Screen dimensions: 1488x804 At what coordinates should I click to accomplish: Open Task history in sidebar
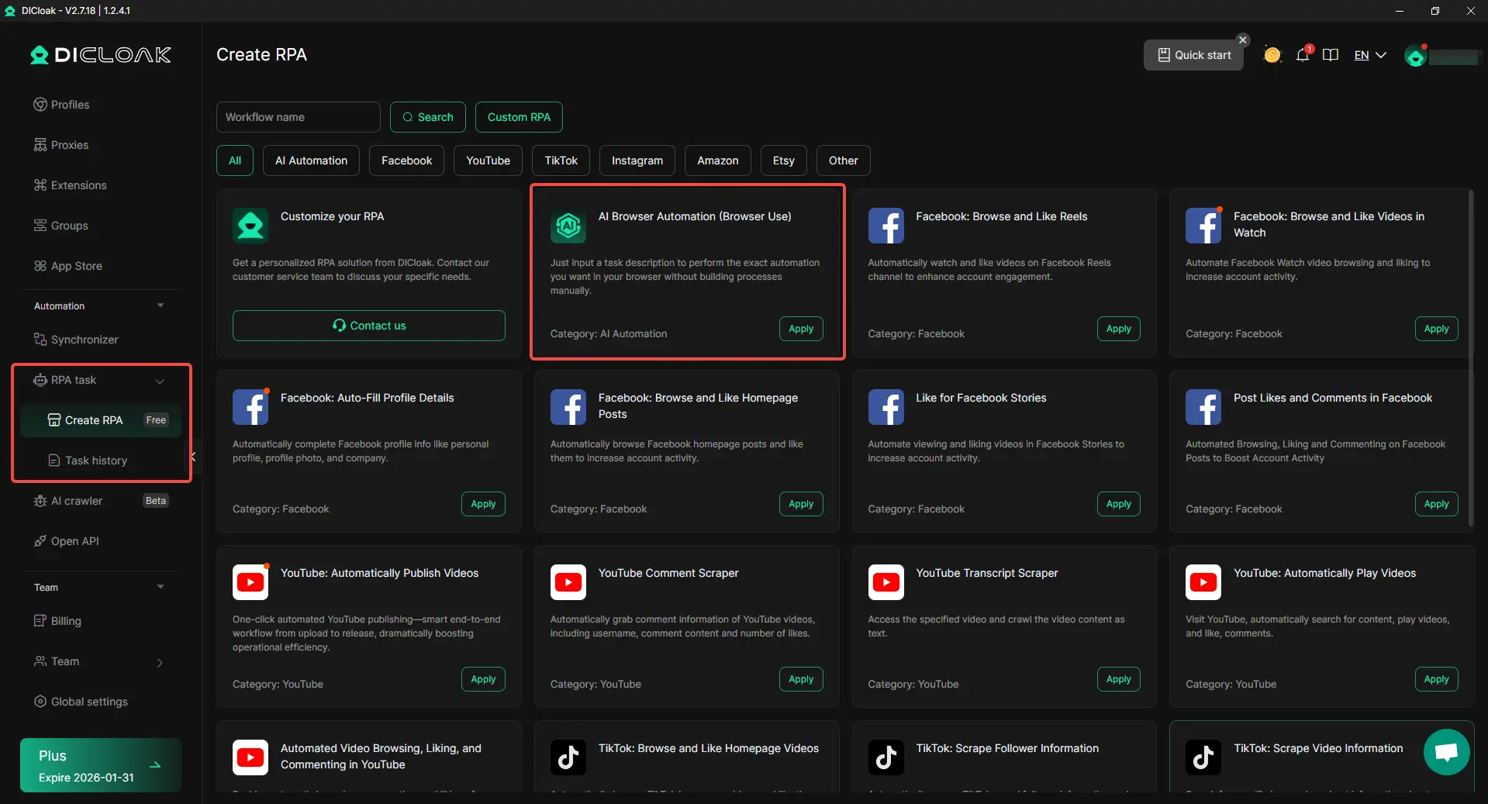95,461
